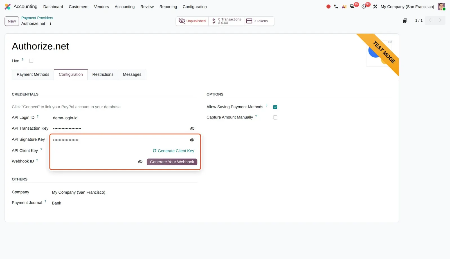Click the Accounting app logo icon
The image size is (450, 259).
[8, 6]
